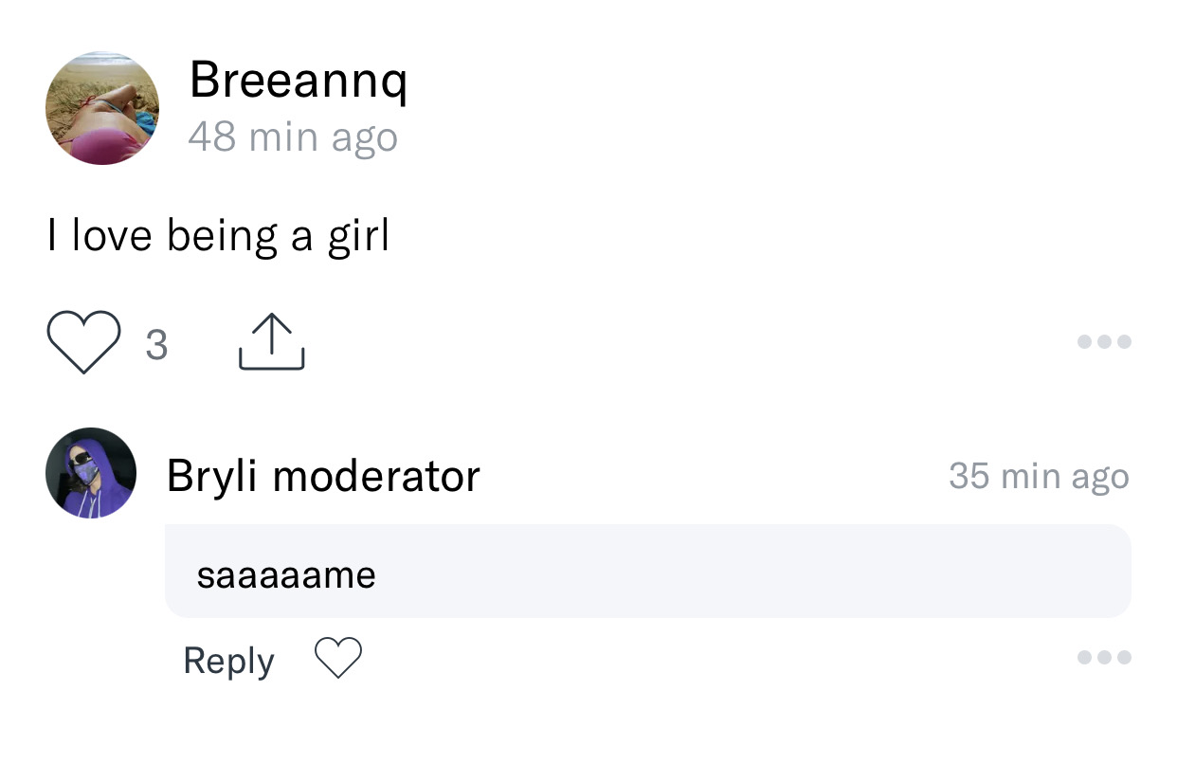
Task: Click the post text I love being a girl
Action: point(218,236)
